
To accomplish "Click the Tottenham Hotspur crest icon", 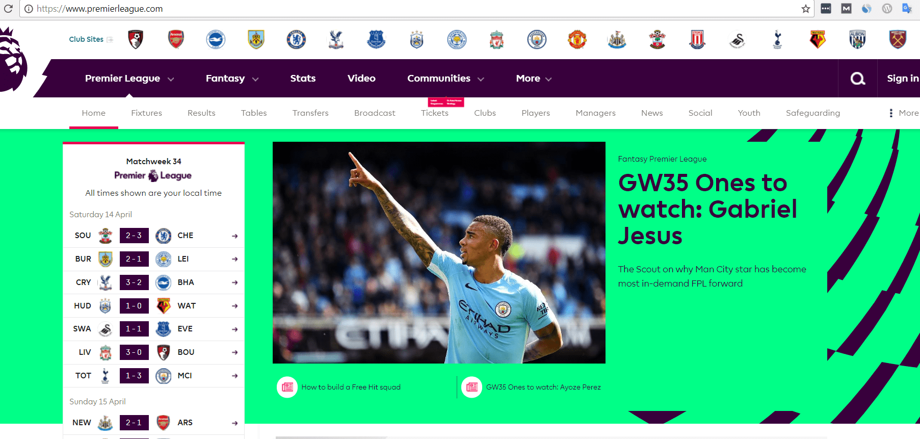I will click(x=777, y=39).
